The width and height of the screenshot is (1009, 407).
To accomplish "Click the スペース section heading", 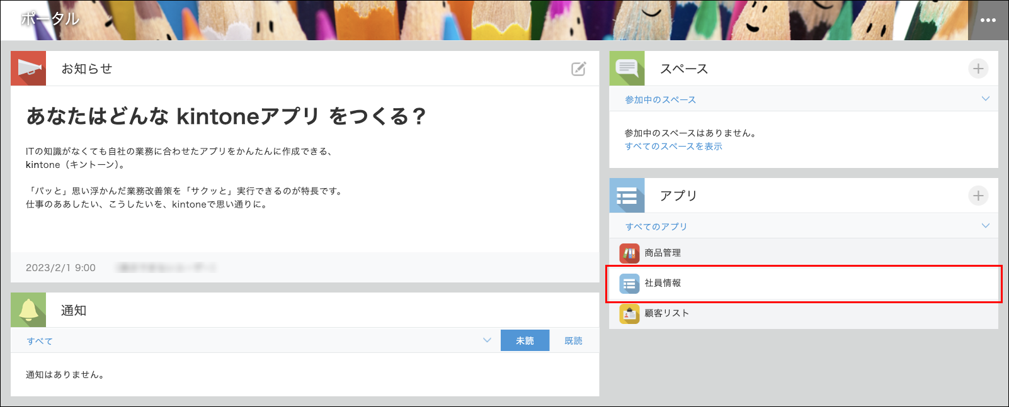I will [x=684, y=69].
